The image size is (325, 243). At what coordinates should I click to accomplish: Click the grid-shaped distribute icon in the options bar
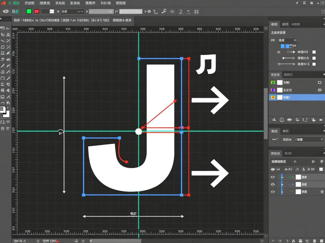pyautogui.click(x=197, y=12)
